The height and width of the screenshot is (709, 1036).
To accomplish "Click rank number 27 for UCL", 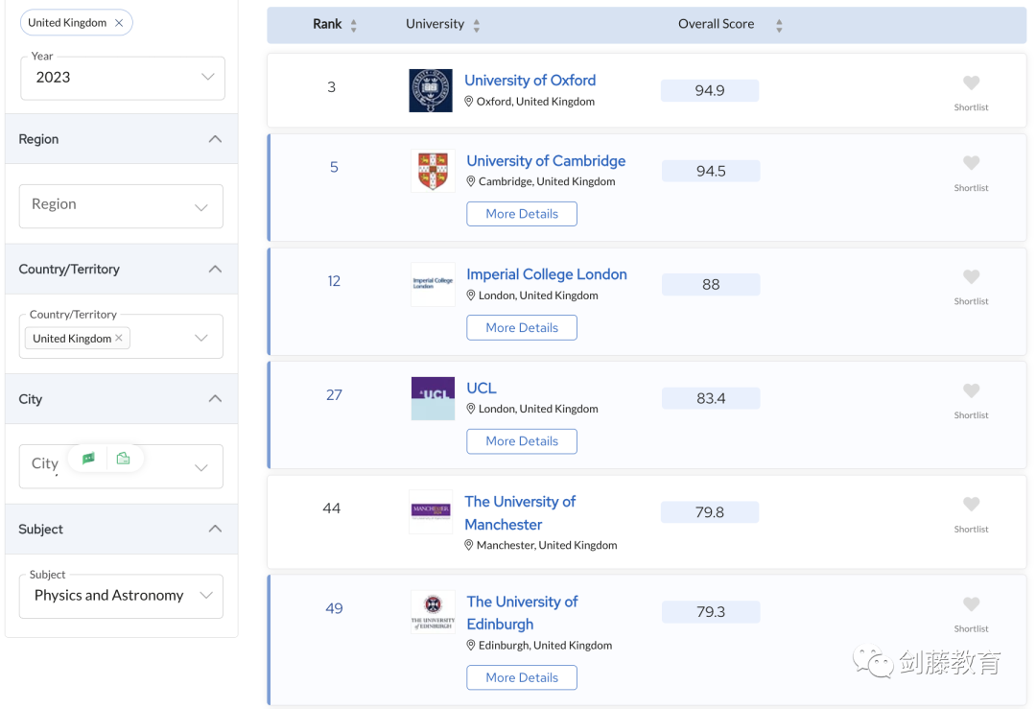I will [x=335, y=395].
